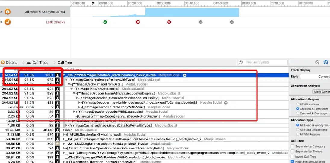Collapse the _startOperation block_invoke tree row
Viewport: 330px width, 163px height.
pos(64,75)
